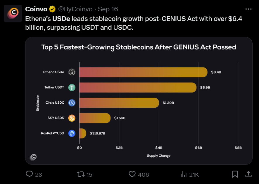
Task: Open the three-dot more options menu
Action: [x=248, y=9]
